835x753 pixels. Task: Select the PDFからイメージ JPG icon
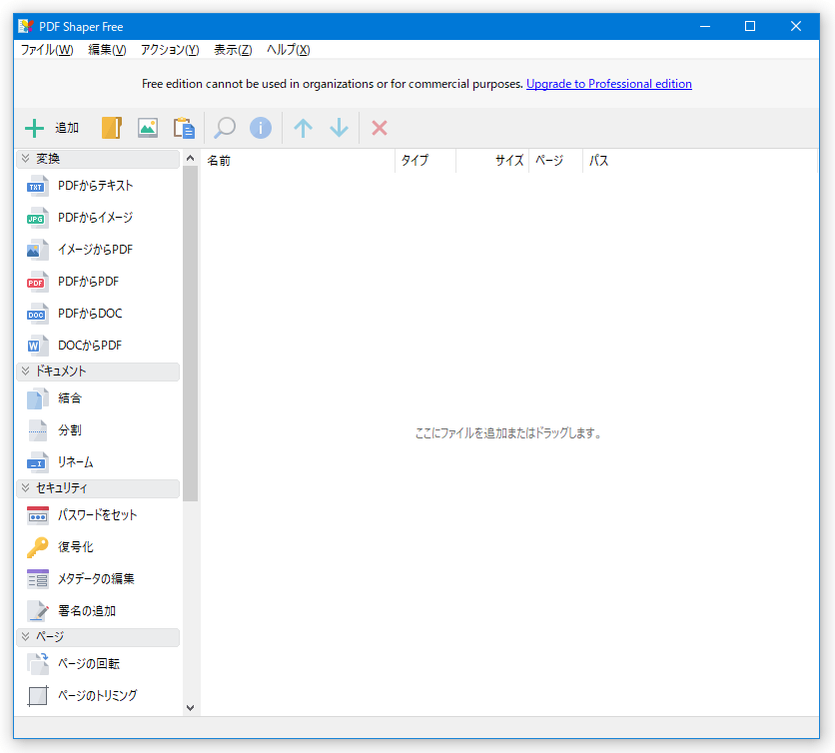click(x=37, y=218)
